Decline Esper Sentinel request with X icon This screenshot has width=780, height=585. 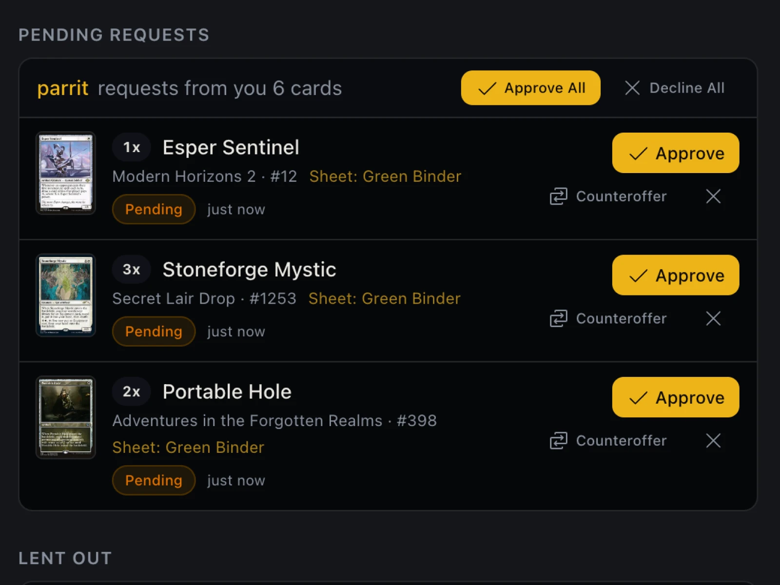pyautogui.click(x=713, y=196)
